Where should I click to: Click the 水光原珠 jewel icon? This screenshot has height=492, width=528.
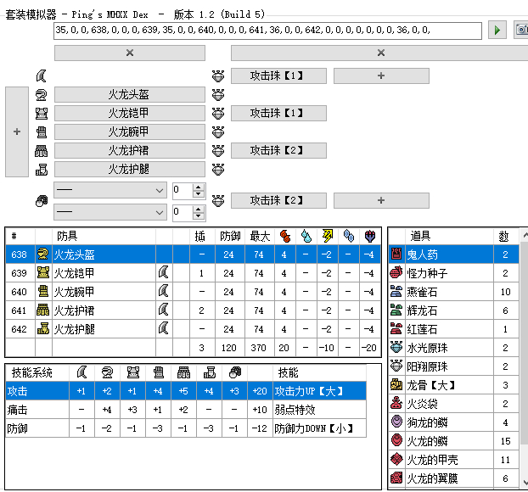(396, 347)
